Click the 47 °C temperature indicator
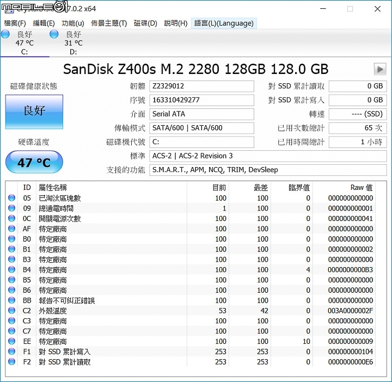Image resolution: width=392 pixels, height=382 pixels. pyautogui.click(x=34, y=162)
